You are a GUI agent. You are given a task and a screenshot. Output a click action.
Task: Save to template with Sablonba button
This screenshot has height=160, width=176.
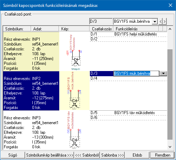pos(112,155)
